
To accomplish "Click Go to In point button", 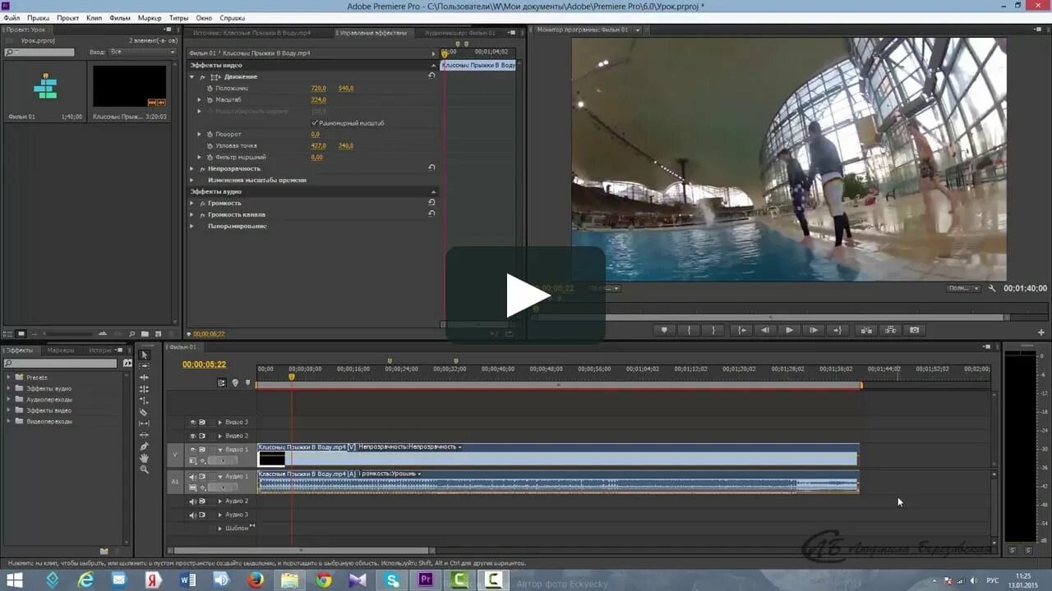I will pyautogui.click(x=742, y=330).
